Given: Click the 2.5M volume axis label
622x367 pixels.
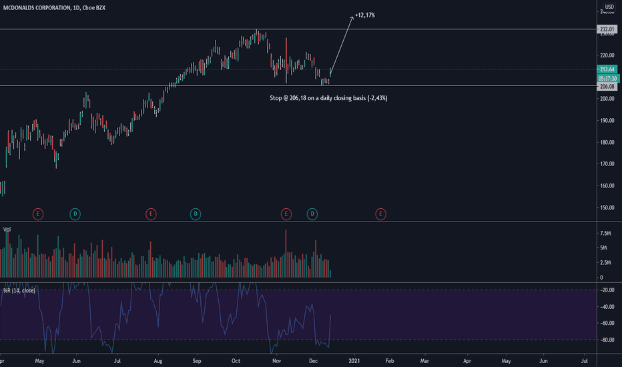Looking at the screenshot, I should pyautogui.click(x=605, y=262).
